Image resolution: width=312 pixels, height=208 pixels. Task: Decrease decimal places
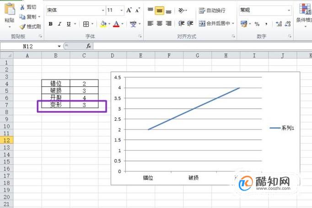pyautogui.click(x=288, y=24)
